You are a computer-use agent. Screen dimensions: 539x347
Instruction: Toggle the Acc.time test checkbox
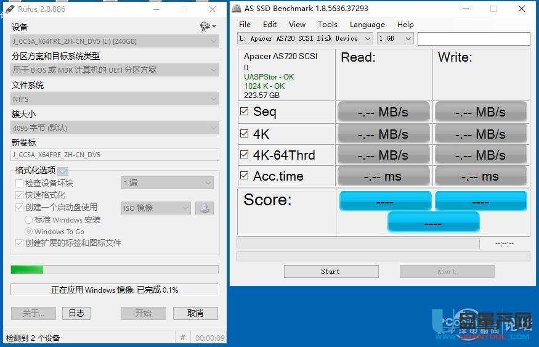[244, 176]
